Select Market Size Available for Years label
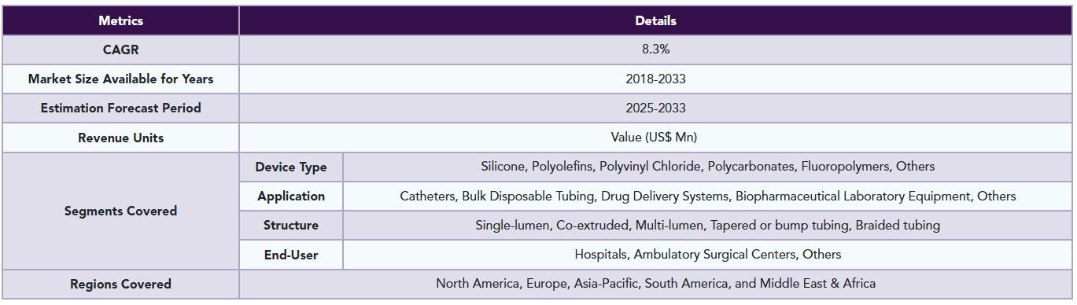This screenshot has height=305, width=1077. 120,79
